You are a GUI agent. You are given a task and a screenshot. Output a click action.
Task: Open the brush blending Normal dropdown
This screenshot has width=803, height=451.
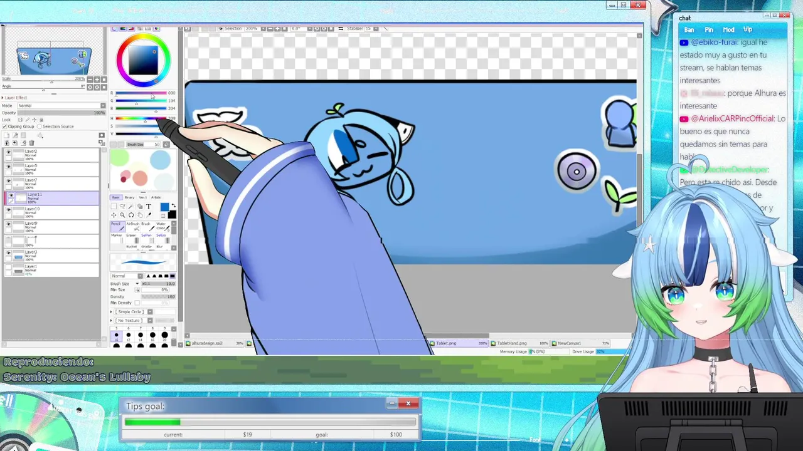tap(127, 276)
